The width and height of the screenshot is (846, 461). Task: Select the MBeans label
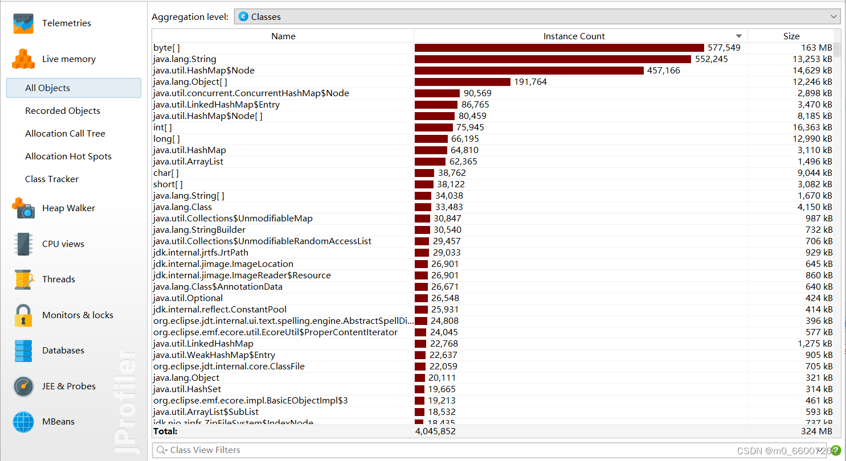click(59, 422)
